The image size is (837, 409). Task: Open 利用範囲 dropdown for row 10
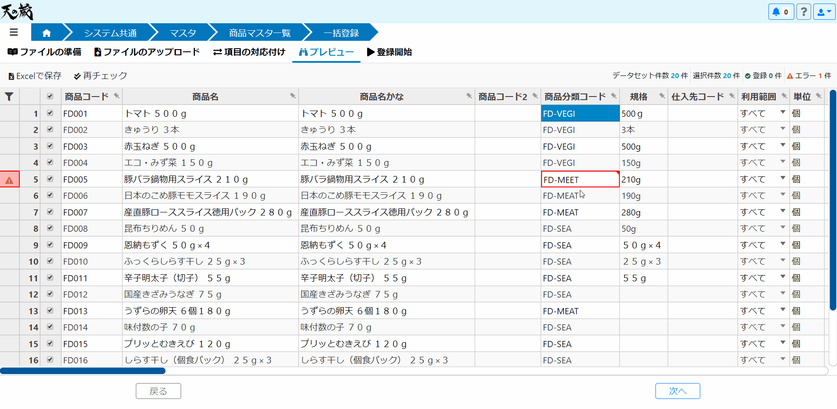[783, 260]
